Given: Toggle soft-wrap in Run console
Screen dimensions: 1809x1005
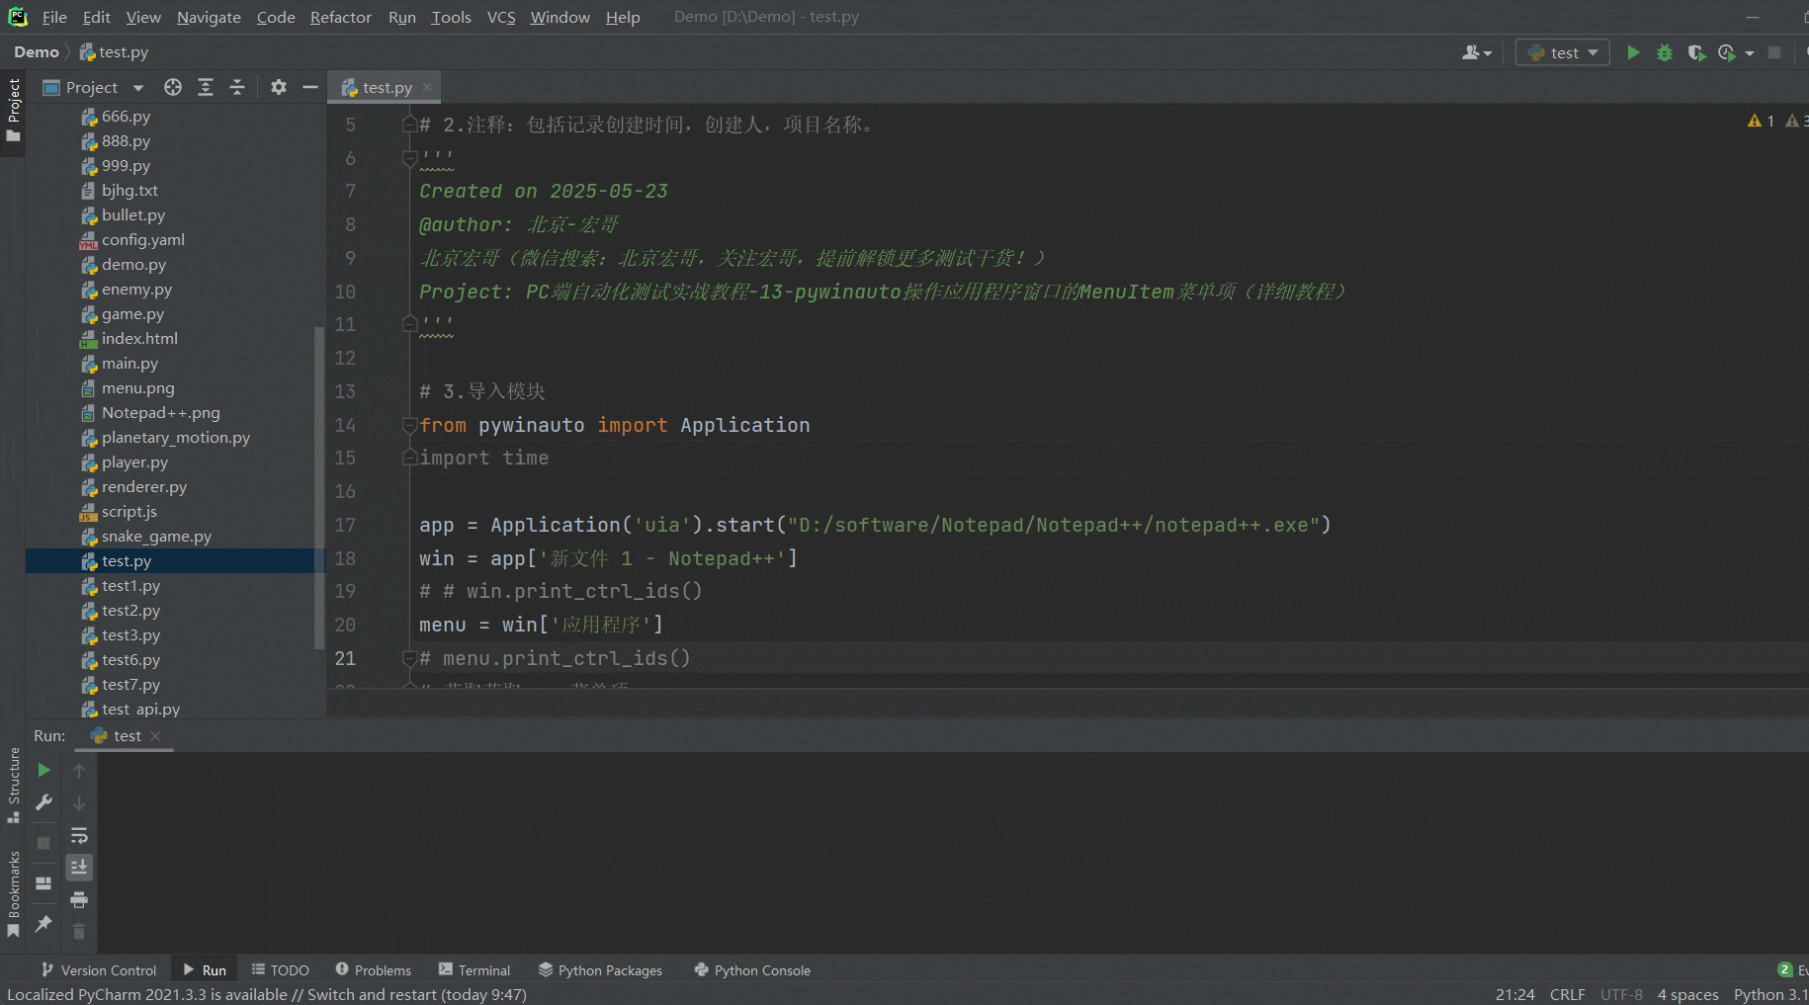Looking at the screenshot, I should point(79,836).
